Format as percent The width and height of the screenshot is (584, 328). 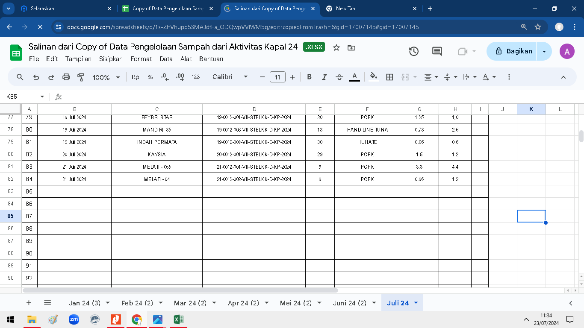tap(150, 77)
